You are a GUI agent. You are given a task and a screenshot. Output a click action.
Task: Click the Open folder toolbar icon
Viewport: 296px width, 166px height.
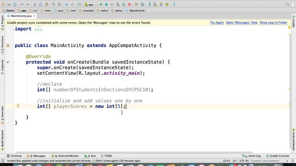click(3, 4)
